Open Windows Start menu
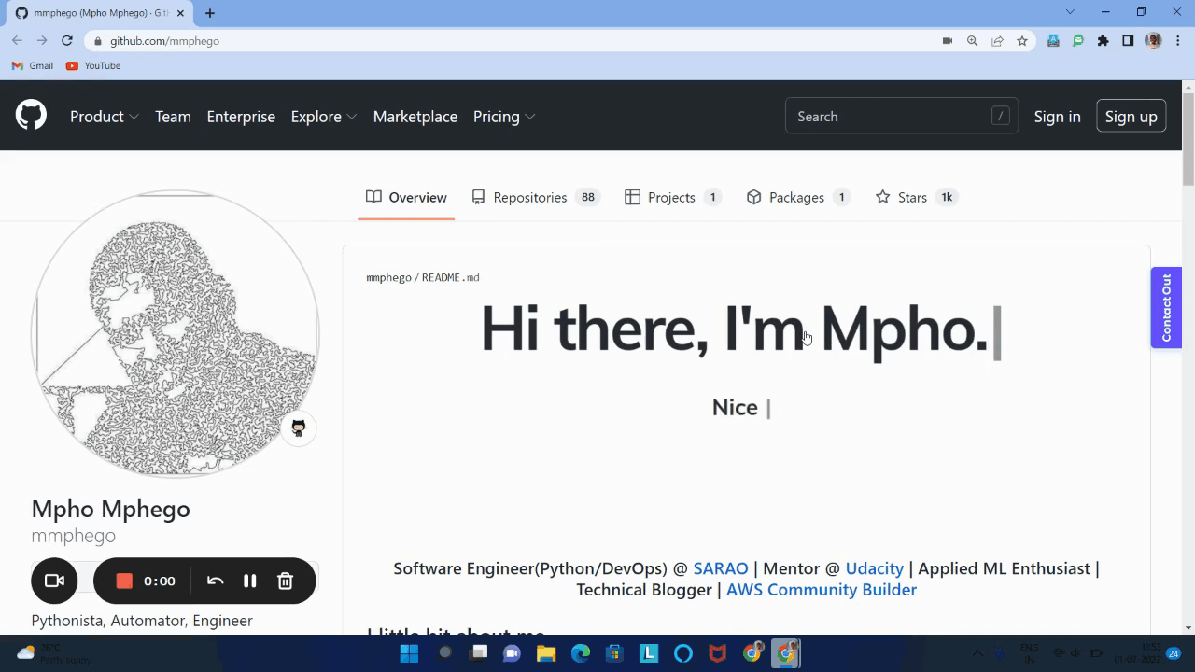The height and width of the screenshot is (672, 1195). pyautogui.click(x=409, y=653)
